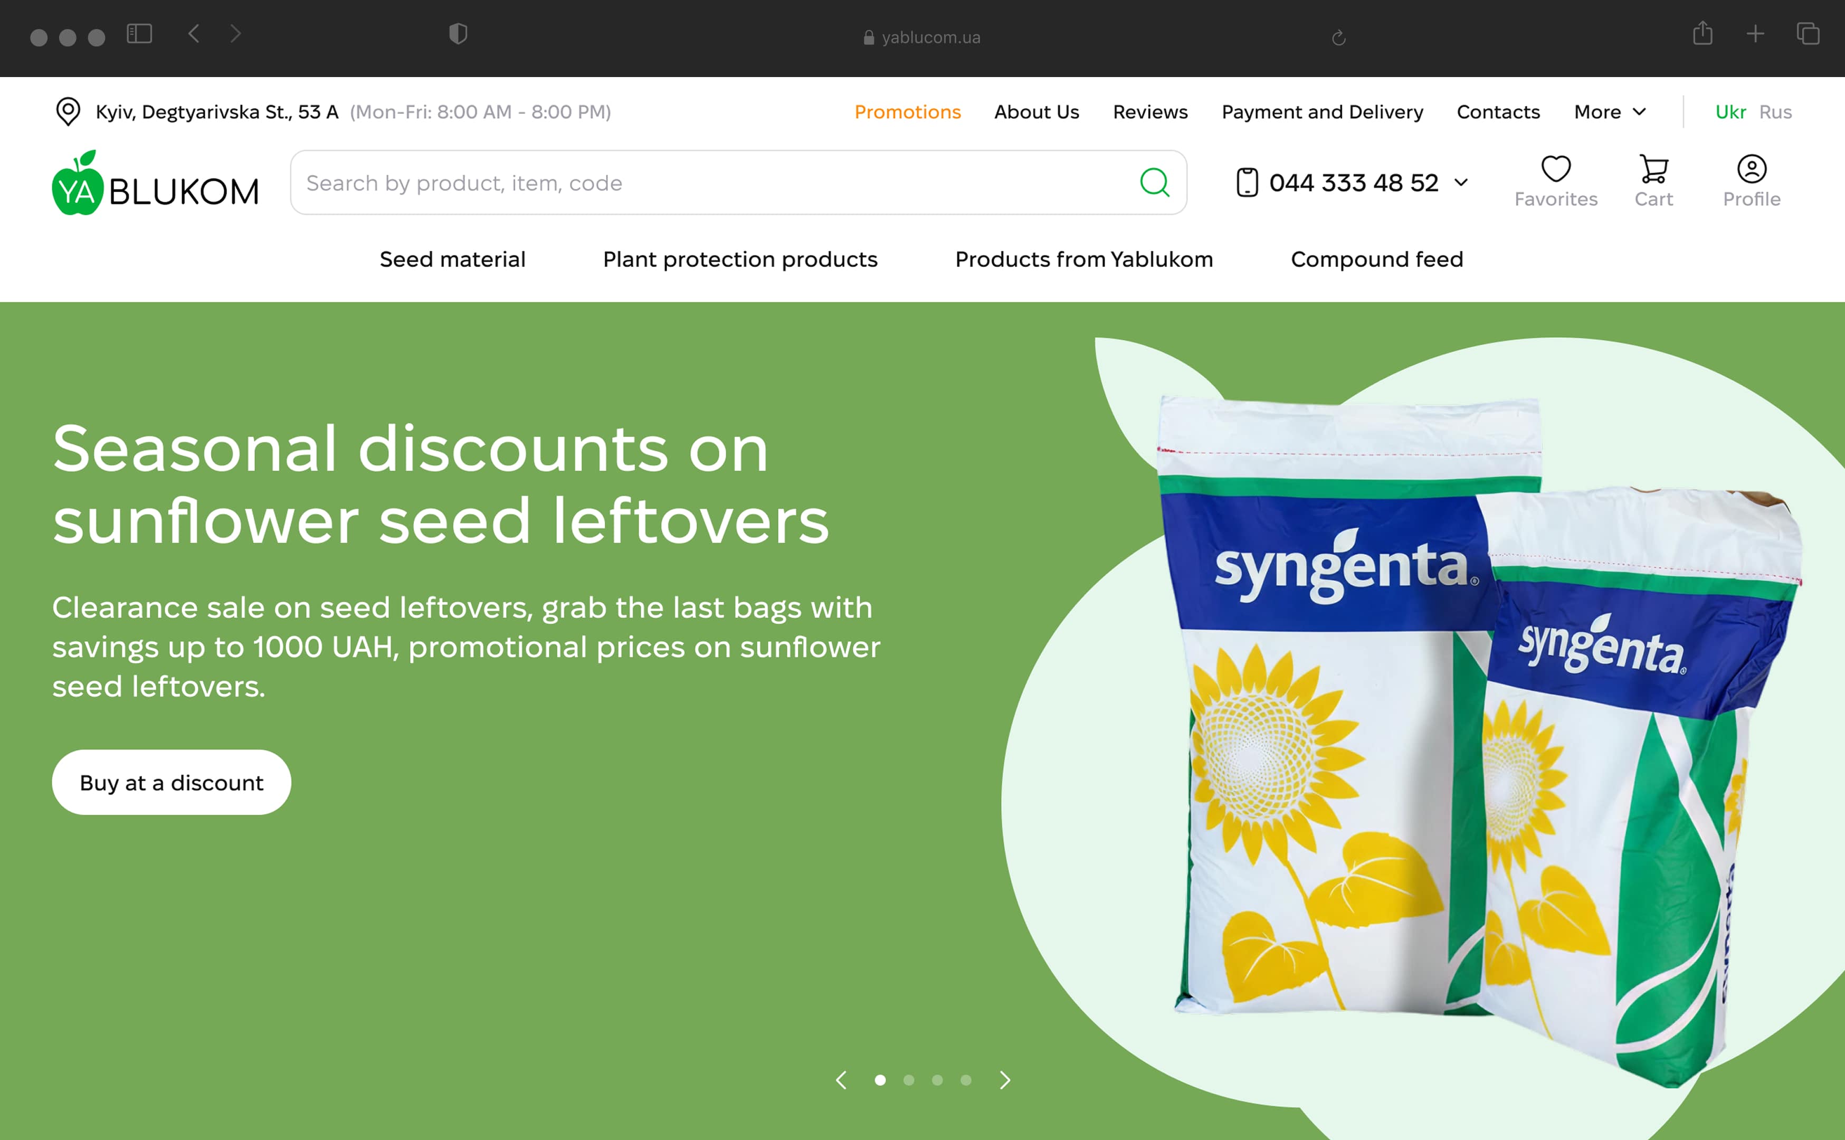This screenshot has height=1140, width=1845.
Task: Toggle the browser sidebar icon
Action: (x=139, y=34)
